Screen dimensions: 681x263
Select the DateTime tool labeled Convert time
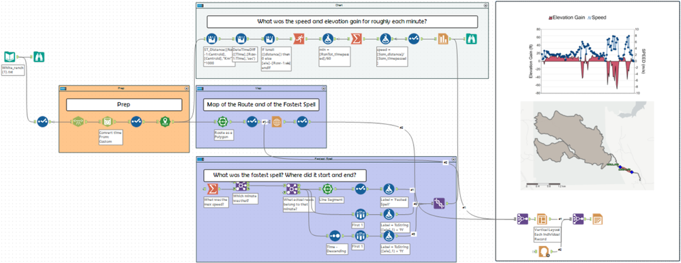[x=107, y=121]
